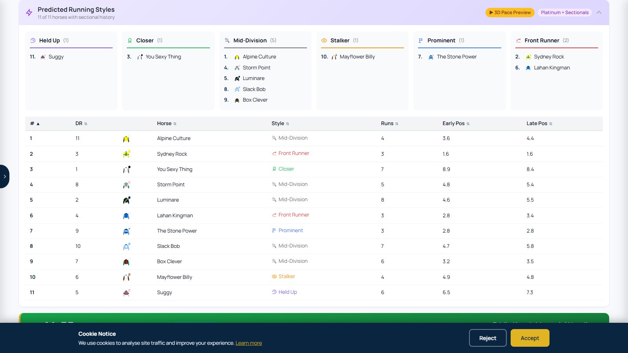The height and width of the screenshot is (353, 628).
Task: Sort table by Runs column
Action: coord(389,124)
